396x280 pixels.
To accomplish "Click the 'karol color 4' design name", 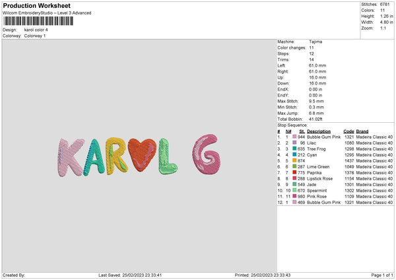I will pos(36,30).
